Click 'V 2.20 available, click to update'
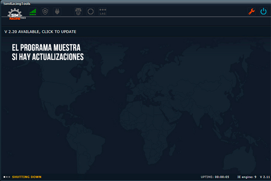The width and height of the screenshot is (271, 181). 40,32
